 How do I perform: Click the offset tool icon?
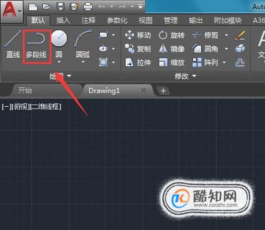(x=240, y=62)
